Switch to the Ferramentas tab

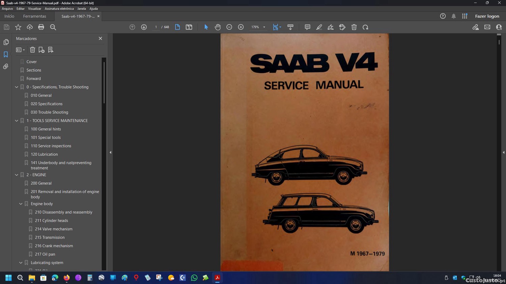click(x=34, y=16)
